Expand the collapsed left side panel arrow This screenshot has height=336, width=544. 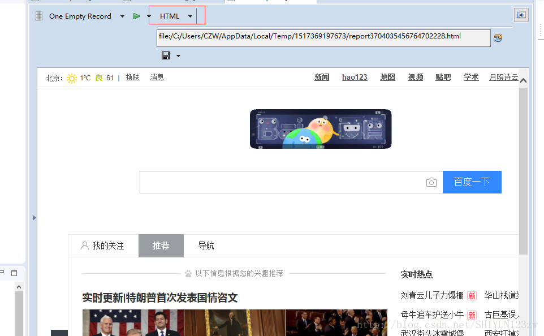(34, 218)
